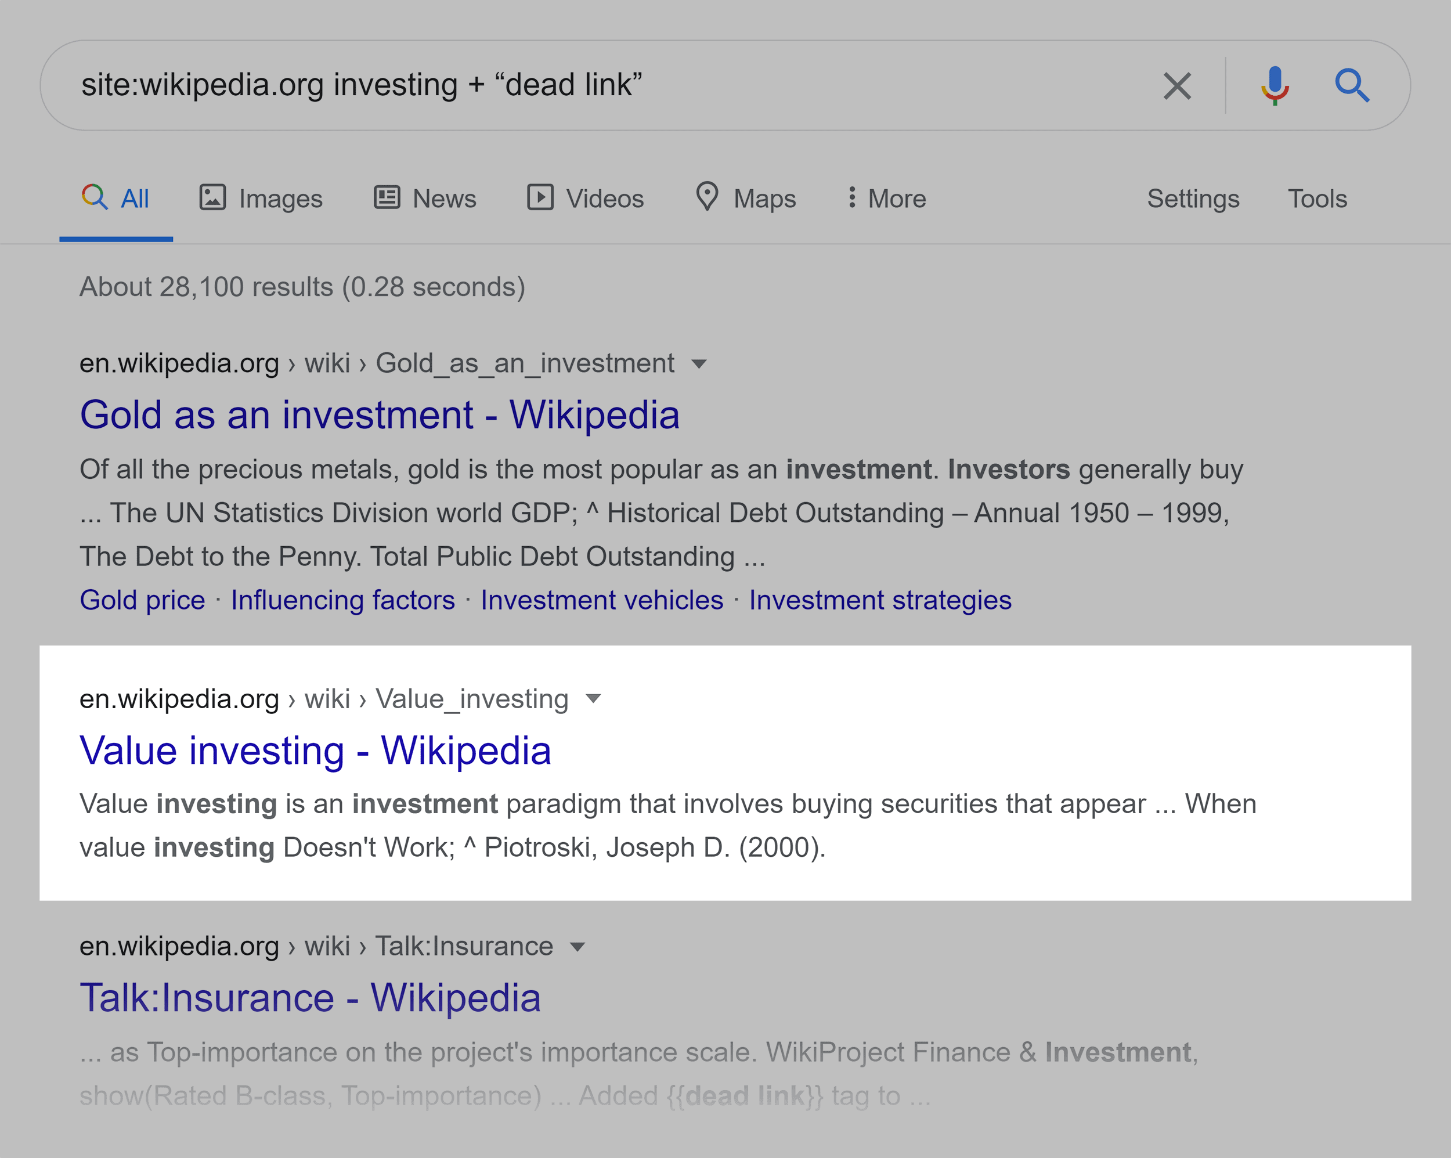Click the Maps pin icon
Screen dimensions: 1451x1158
(x=708, y=198)
